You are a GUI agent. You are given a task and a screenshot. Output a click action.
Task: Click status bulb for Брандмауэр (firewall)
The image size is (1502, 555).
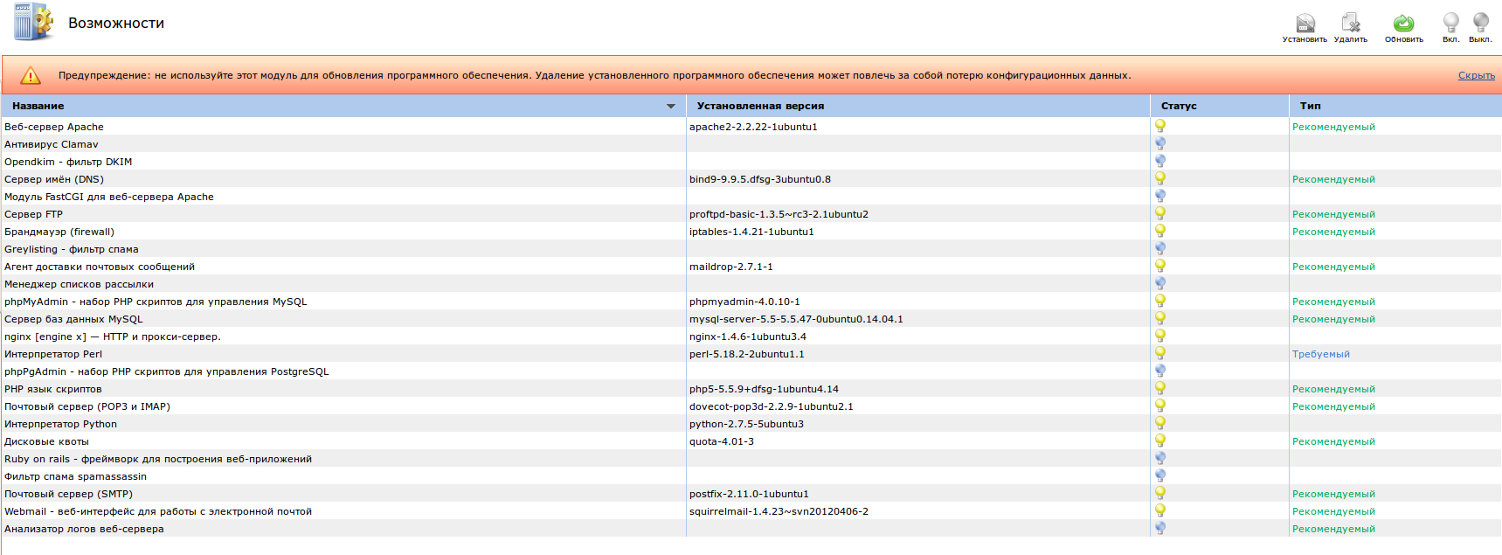(1160, 231)
